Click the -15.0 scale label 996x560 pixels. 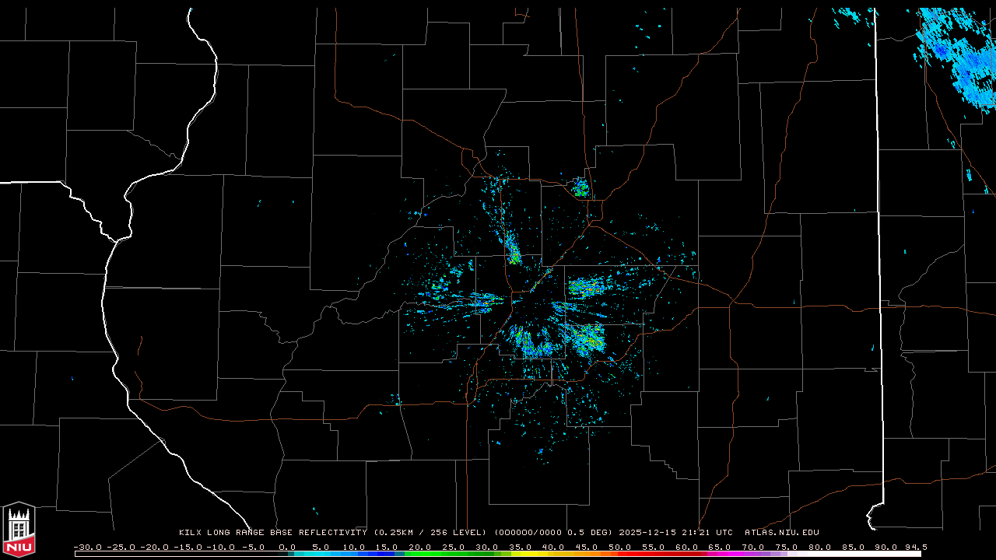tap(187, 547)
